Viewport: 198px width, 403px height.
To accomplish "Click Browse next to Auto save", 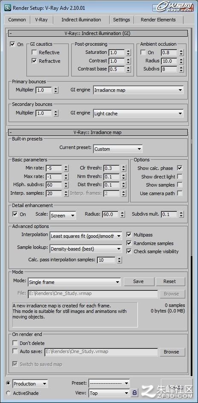I will tap(171, 352).
